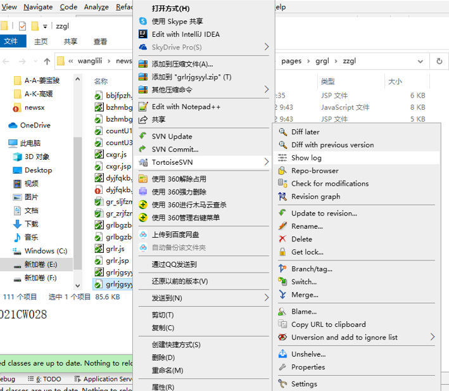Click the 属性(R) context menu entry
449x391 pixels.
pos(163,387)
